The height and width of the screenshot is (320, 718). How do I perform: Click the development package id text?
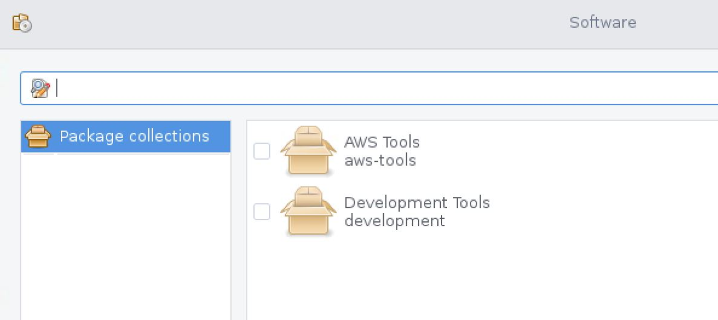point(394,220)
